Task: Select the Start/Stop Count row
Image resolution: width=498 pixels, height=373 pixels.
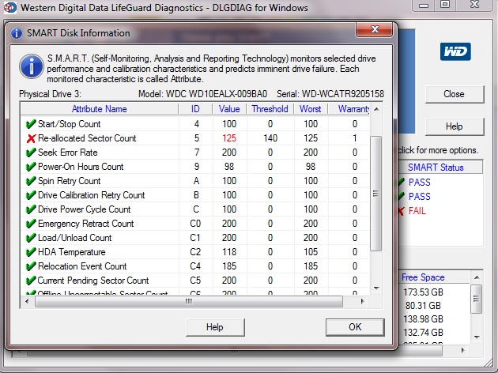Action: (195, 124)
